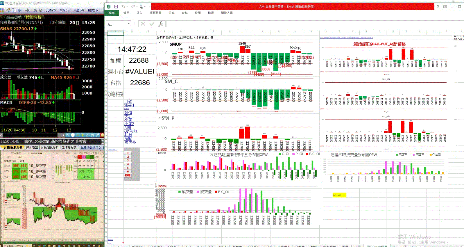This screenshot has height=247, width=464.
Task: Click the blue Back arrow in the XQ toolbar
Action: tap(19, 10)
